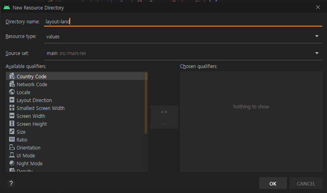Screen dimensions: 327x193
Task: Click the Orientation qualifier icon
Action: pyautogui.click(x=12, y=147)
